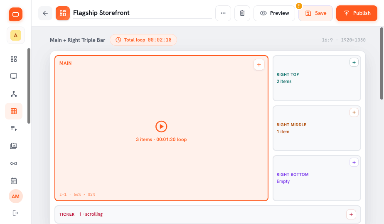This screenshot has width=384, height=224.
Task: Click the Publish button
Action: click(x=357, y=13)
